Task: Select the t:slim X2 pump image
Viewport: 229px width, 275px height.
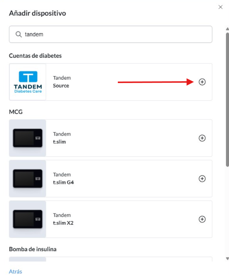Action: pos(28,219)
